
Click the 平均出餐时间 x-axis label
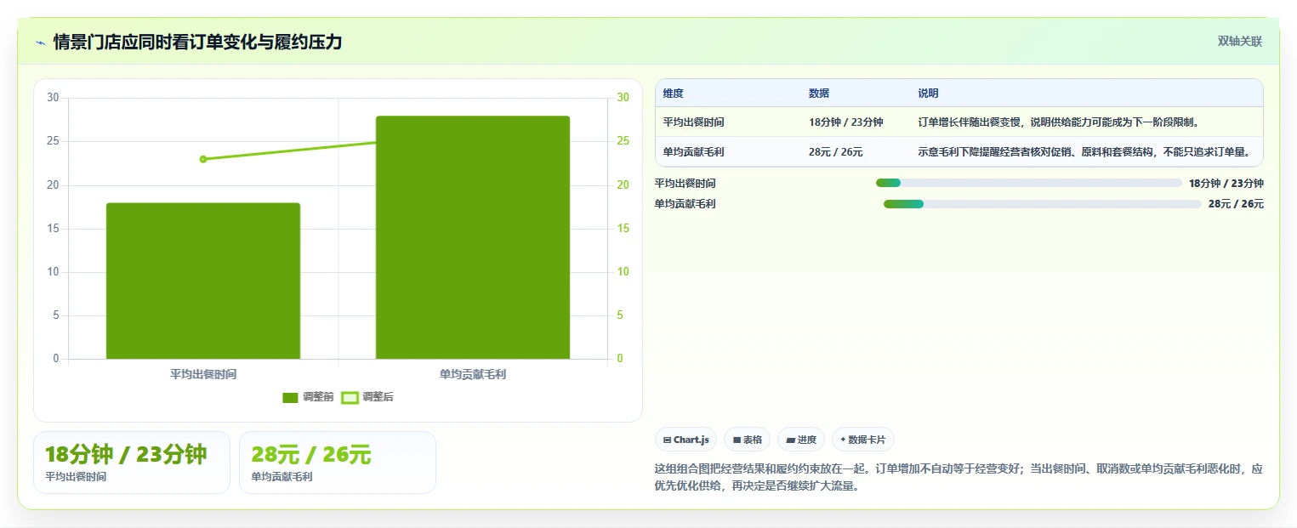point(203,374)
